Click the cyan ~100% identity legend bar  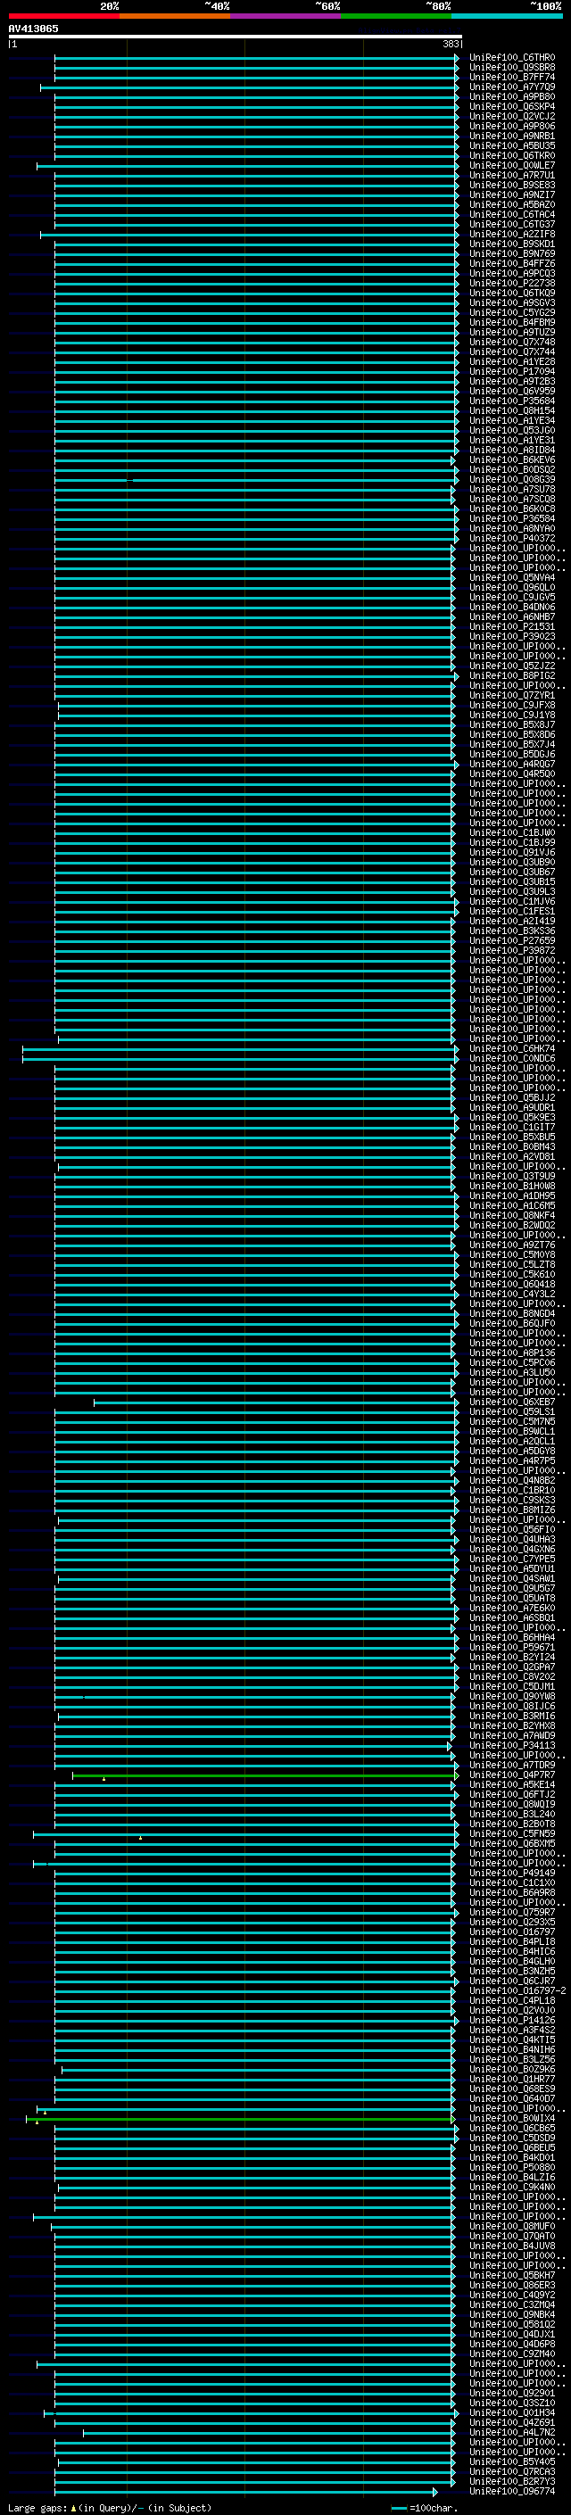point(508,16)
